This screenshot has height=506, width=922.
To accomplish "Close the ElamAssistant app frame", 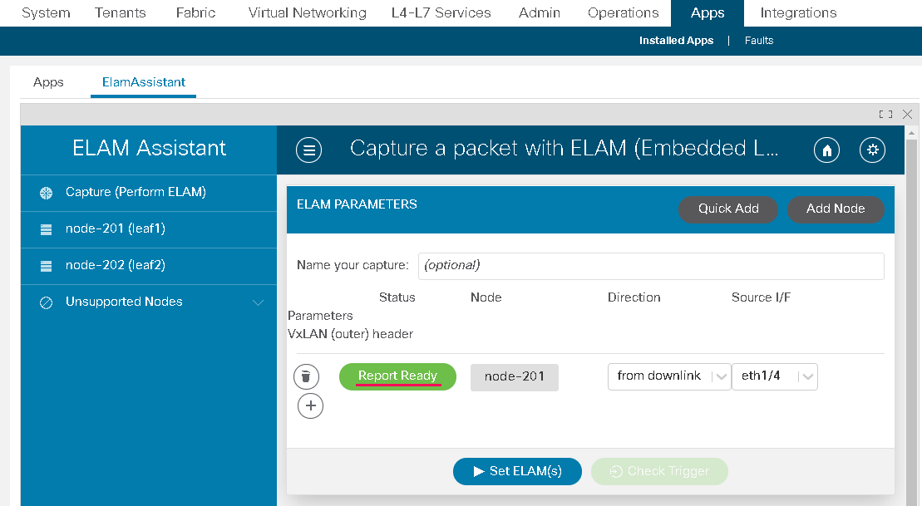I will coord(907,114).
